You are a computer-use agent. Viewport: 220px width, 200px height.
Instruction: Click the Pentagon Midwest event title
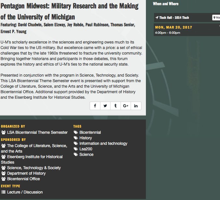(70, 11)
